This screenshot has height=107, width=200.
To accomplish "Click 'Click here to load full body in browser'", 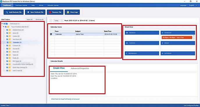I will pyautogui.click(x=65, y=99).
